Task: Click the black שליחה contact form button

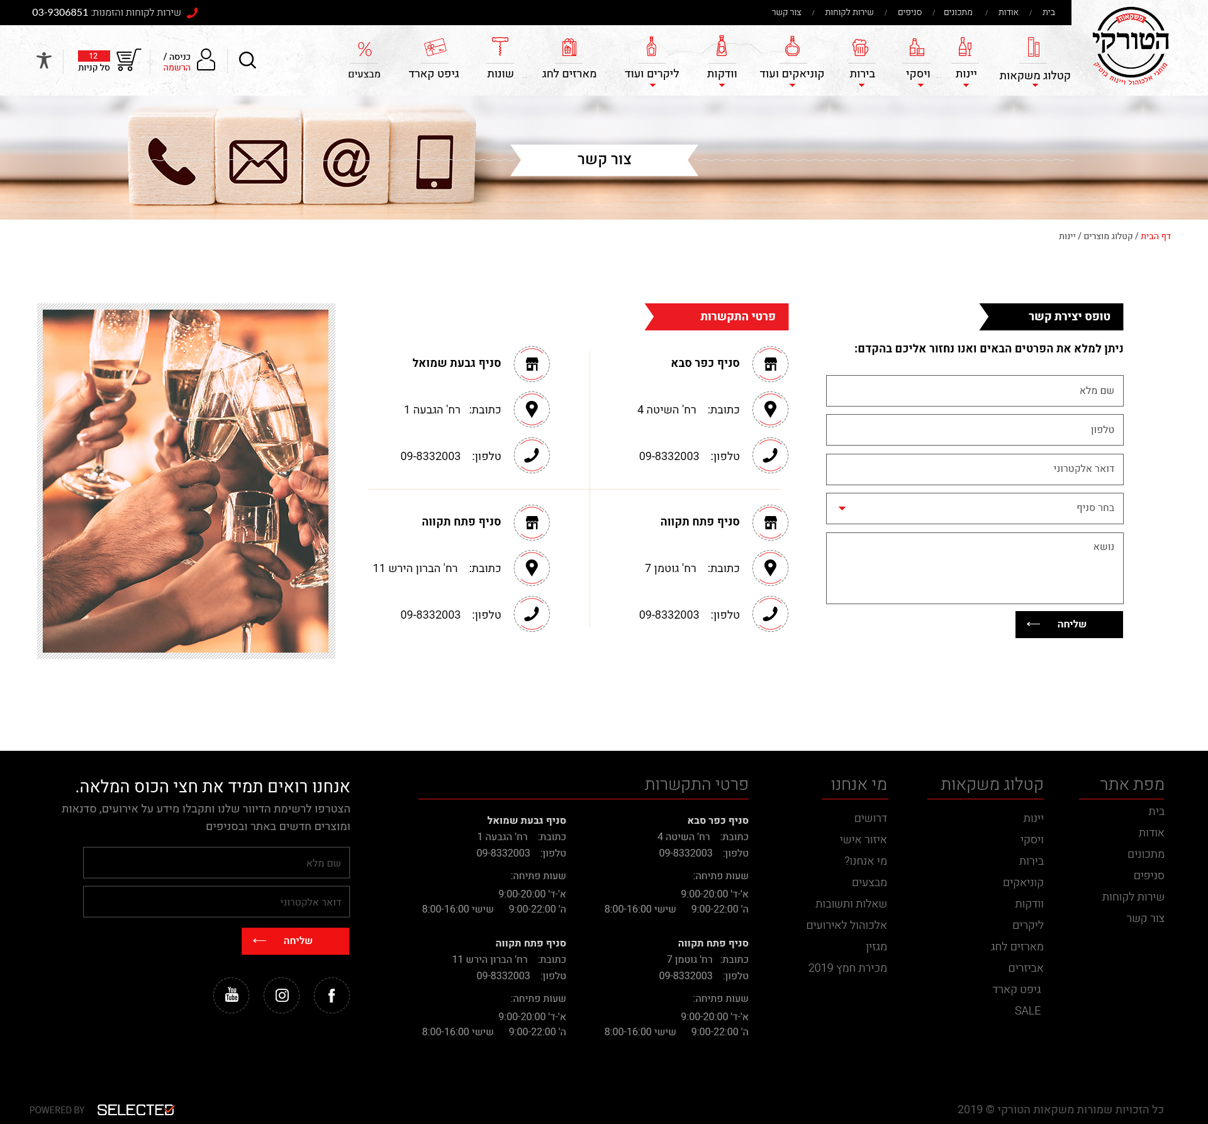Action: click(1068, 624)
